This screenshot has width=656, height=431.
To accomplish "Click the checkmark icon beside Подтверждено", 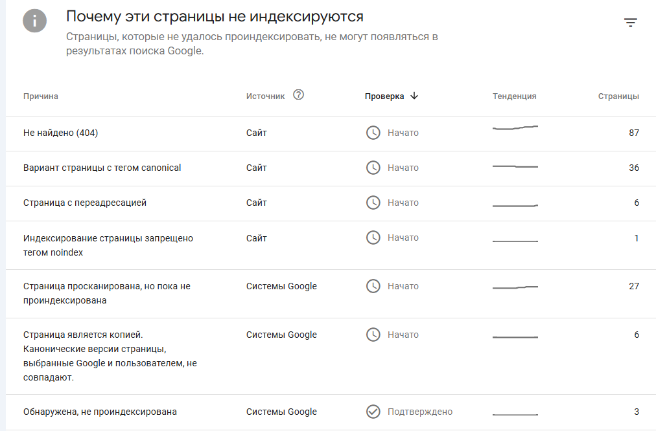I will pyautogui.click(x=373, y=412).
